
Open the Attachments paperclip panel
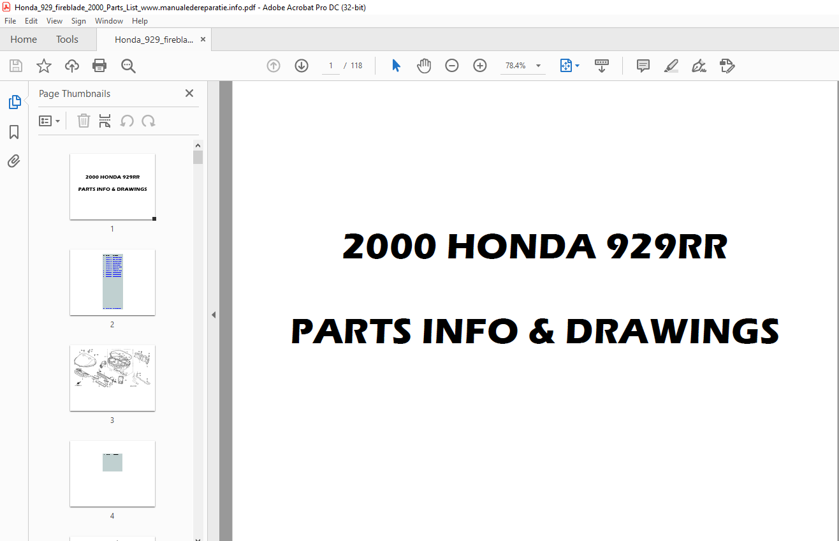[14, 161]
